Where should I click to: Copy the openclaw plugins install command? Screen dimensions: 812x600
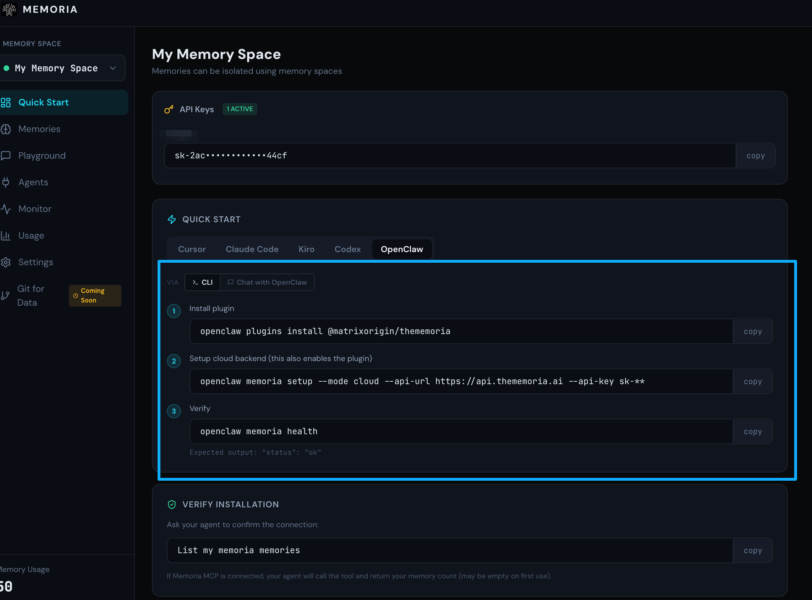pos(752,331)
